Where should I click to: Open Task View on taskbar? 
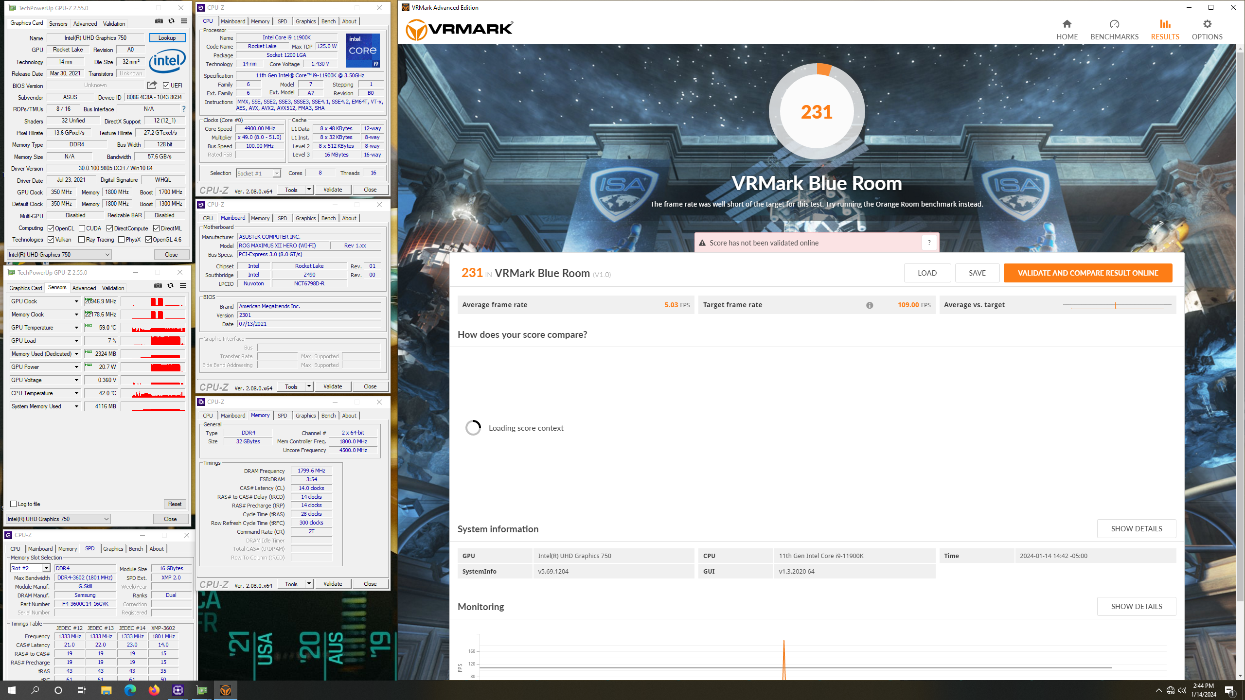coord(82,690)
